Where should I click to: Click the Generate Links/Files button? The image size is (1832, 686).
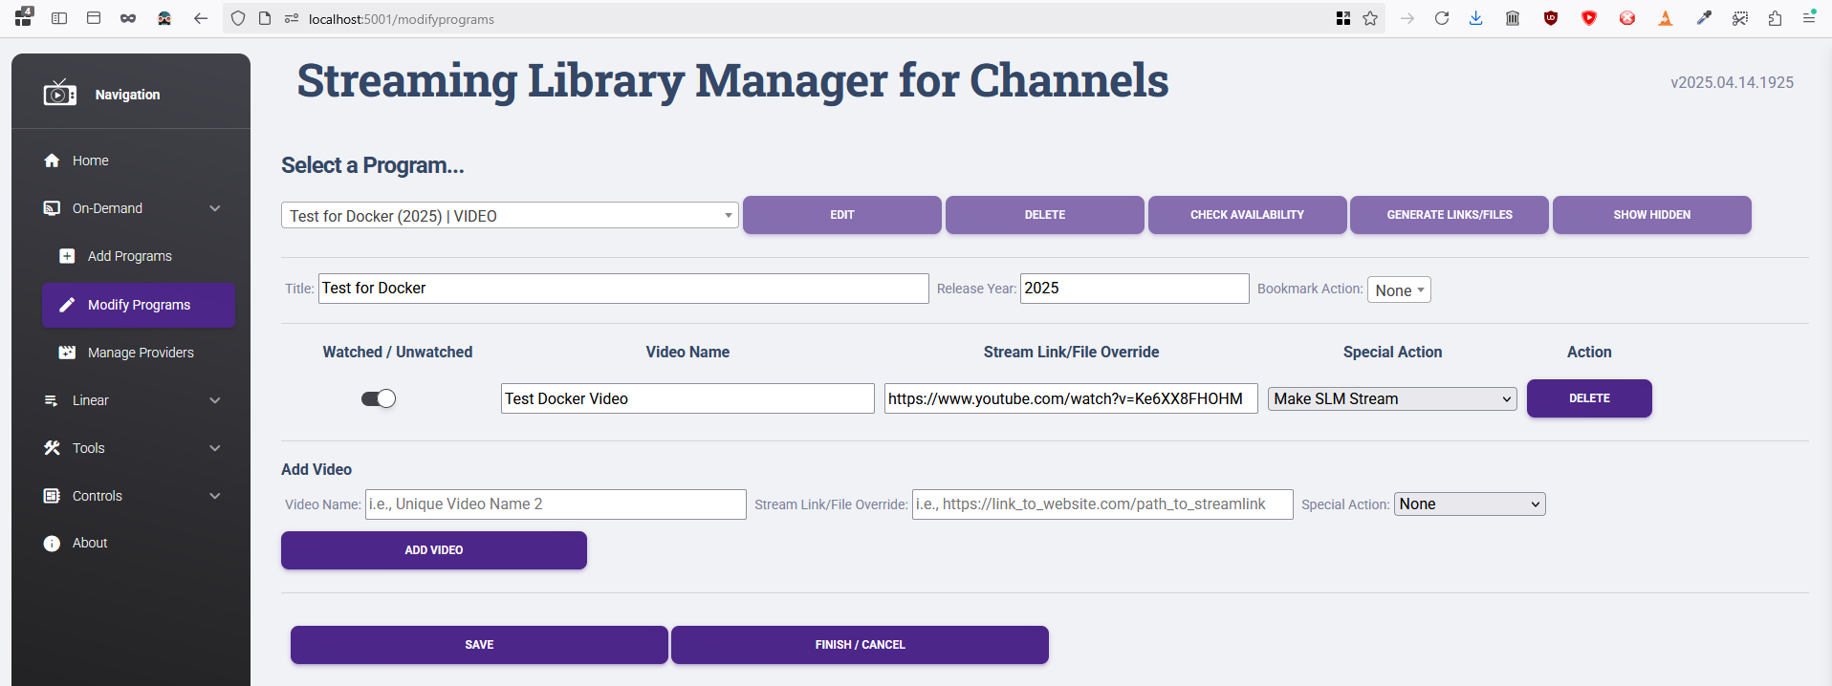(1449, 215)
